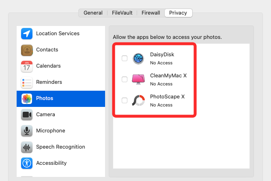Enable photos access for DaisyDisk checkbox
This screenshot has width=271, height=181.
125,58
